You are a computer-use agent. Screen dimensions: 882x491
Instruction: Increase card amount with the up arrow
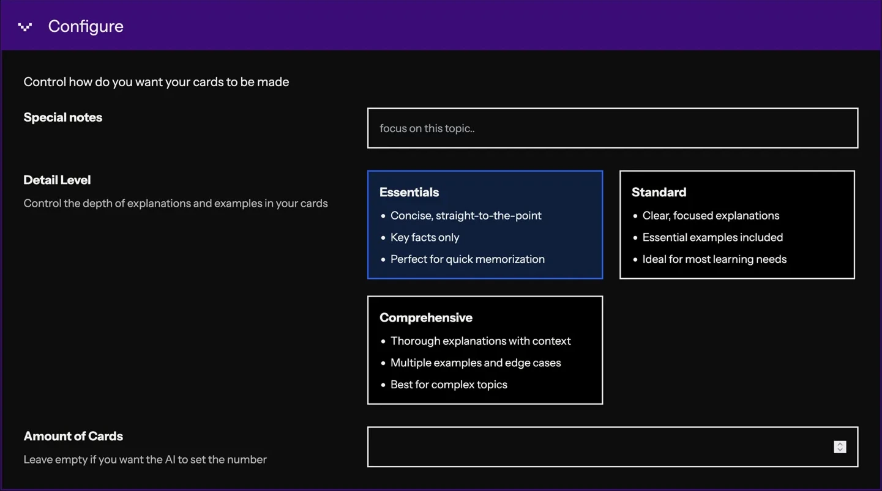[x=840, y=444]
